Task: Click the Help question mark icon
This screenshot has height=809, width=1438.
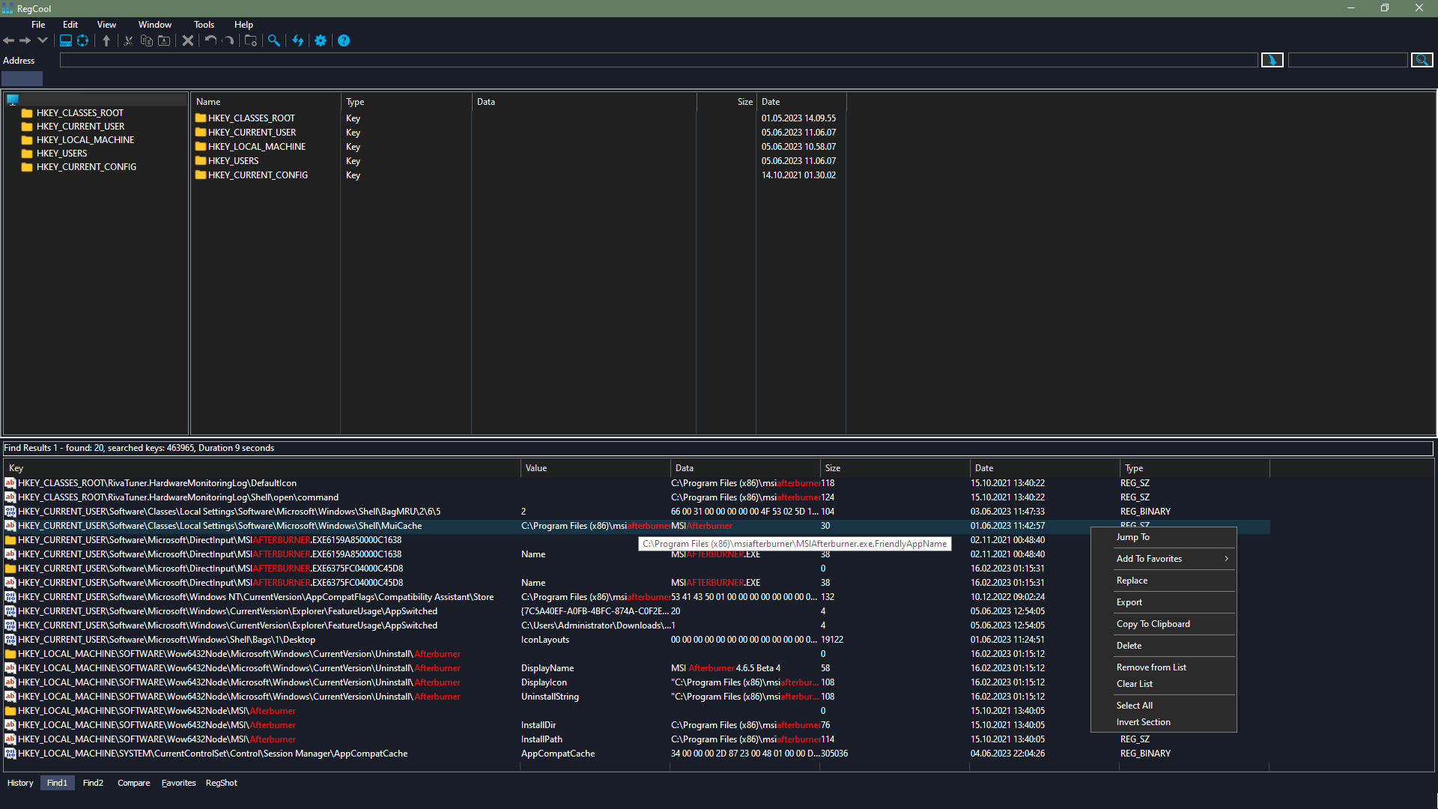Action: pyautogui.click(x=344, y=40)
